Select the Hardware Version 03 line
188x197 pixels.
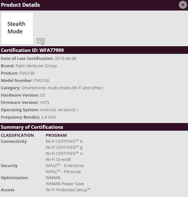pos(23,95)
